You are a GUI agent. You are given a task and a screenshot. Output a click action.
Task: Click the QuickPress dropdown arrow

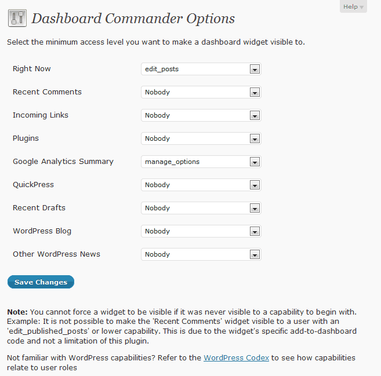[255, 185]
